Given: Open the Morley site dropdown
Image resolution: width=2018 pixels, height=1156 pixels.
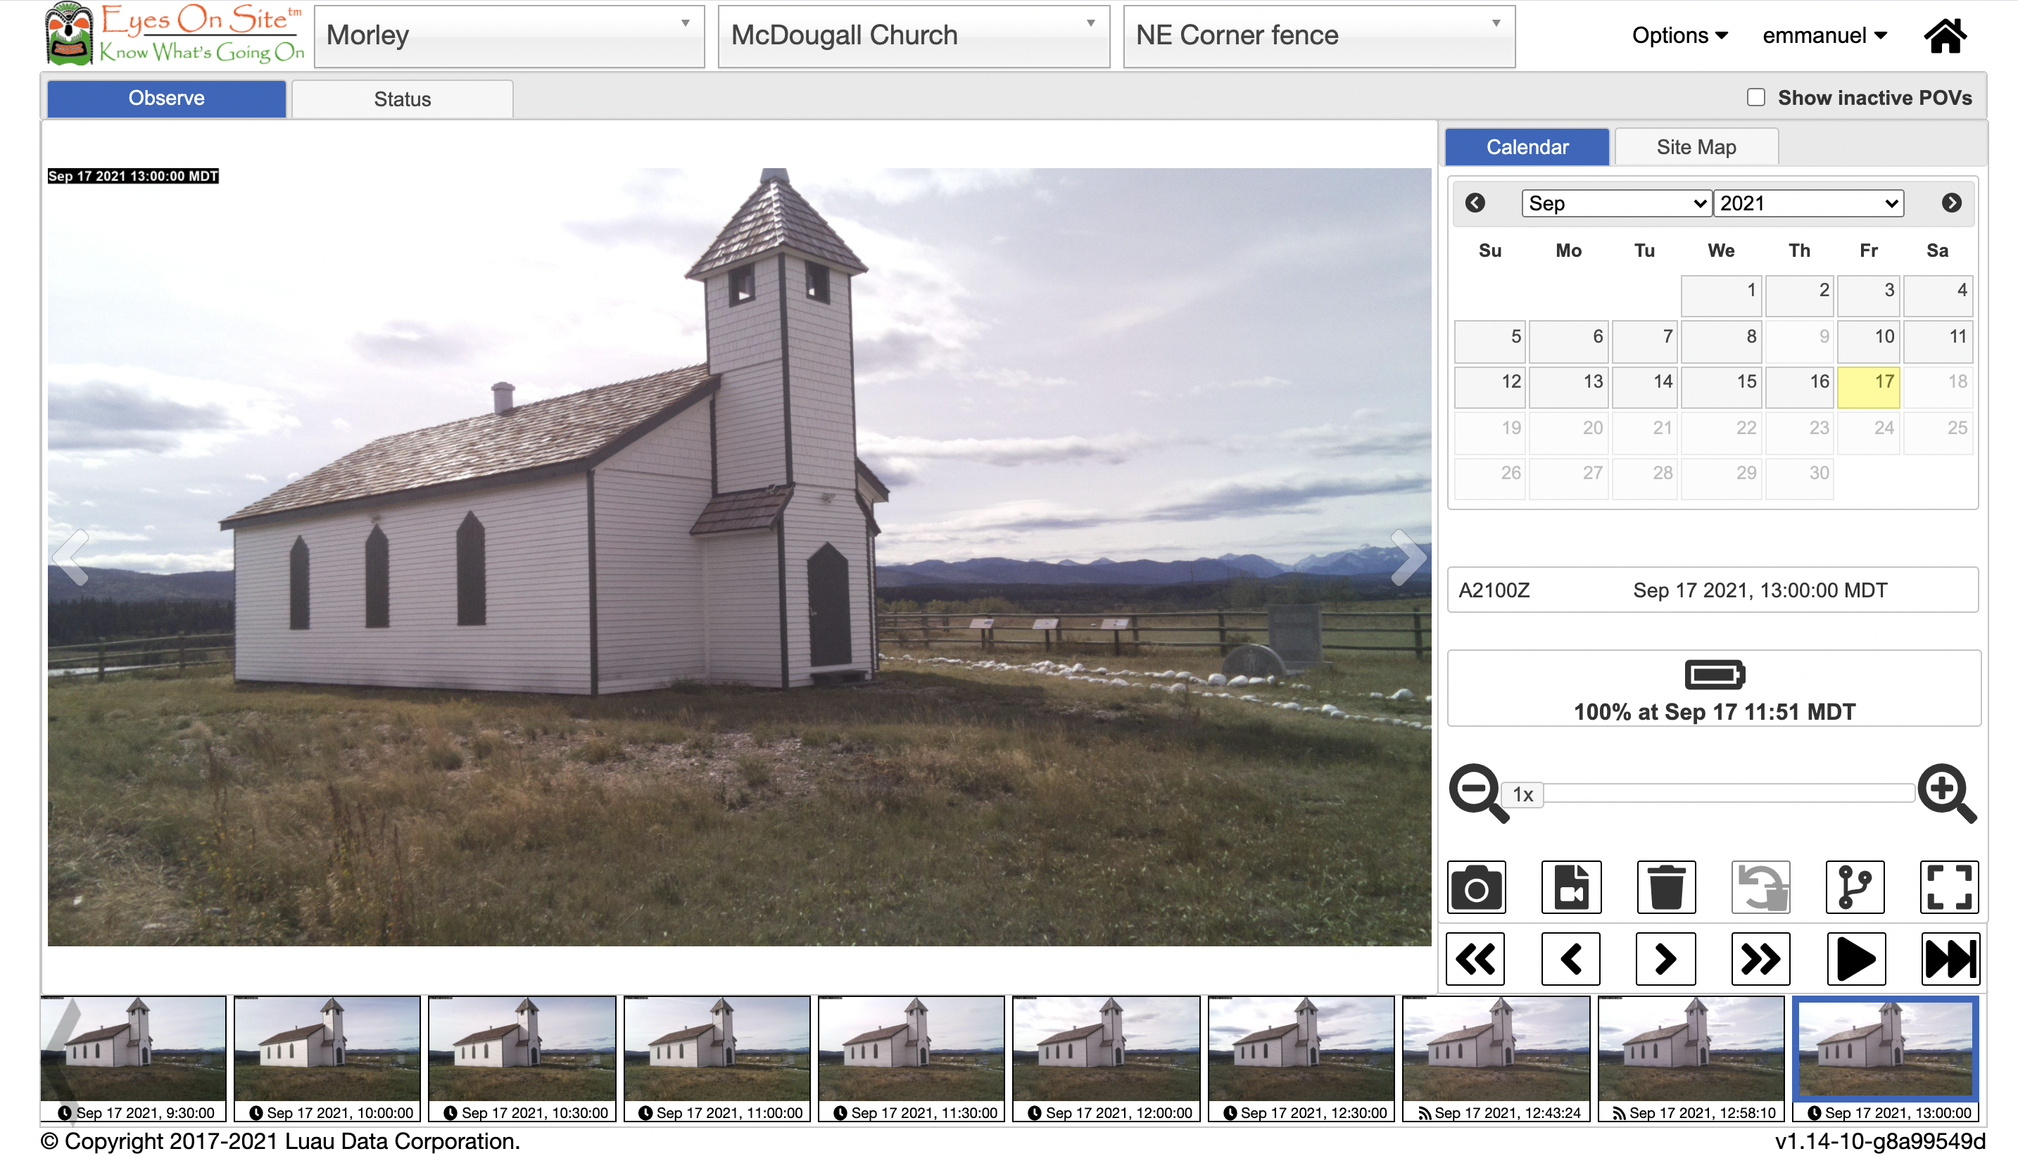Looking at the screenshot, I should click(508, 36).
